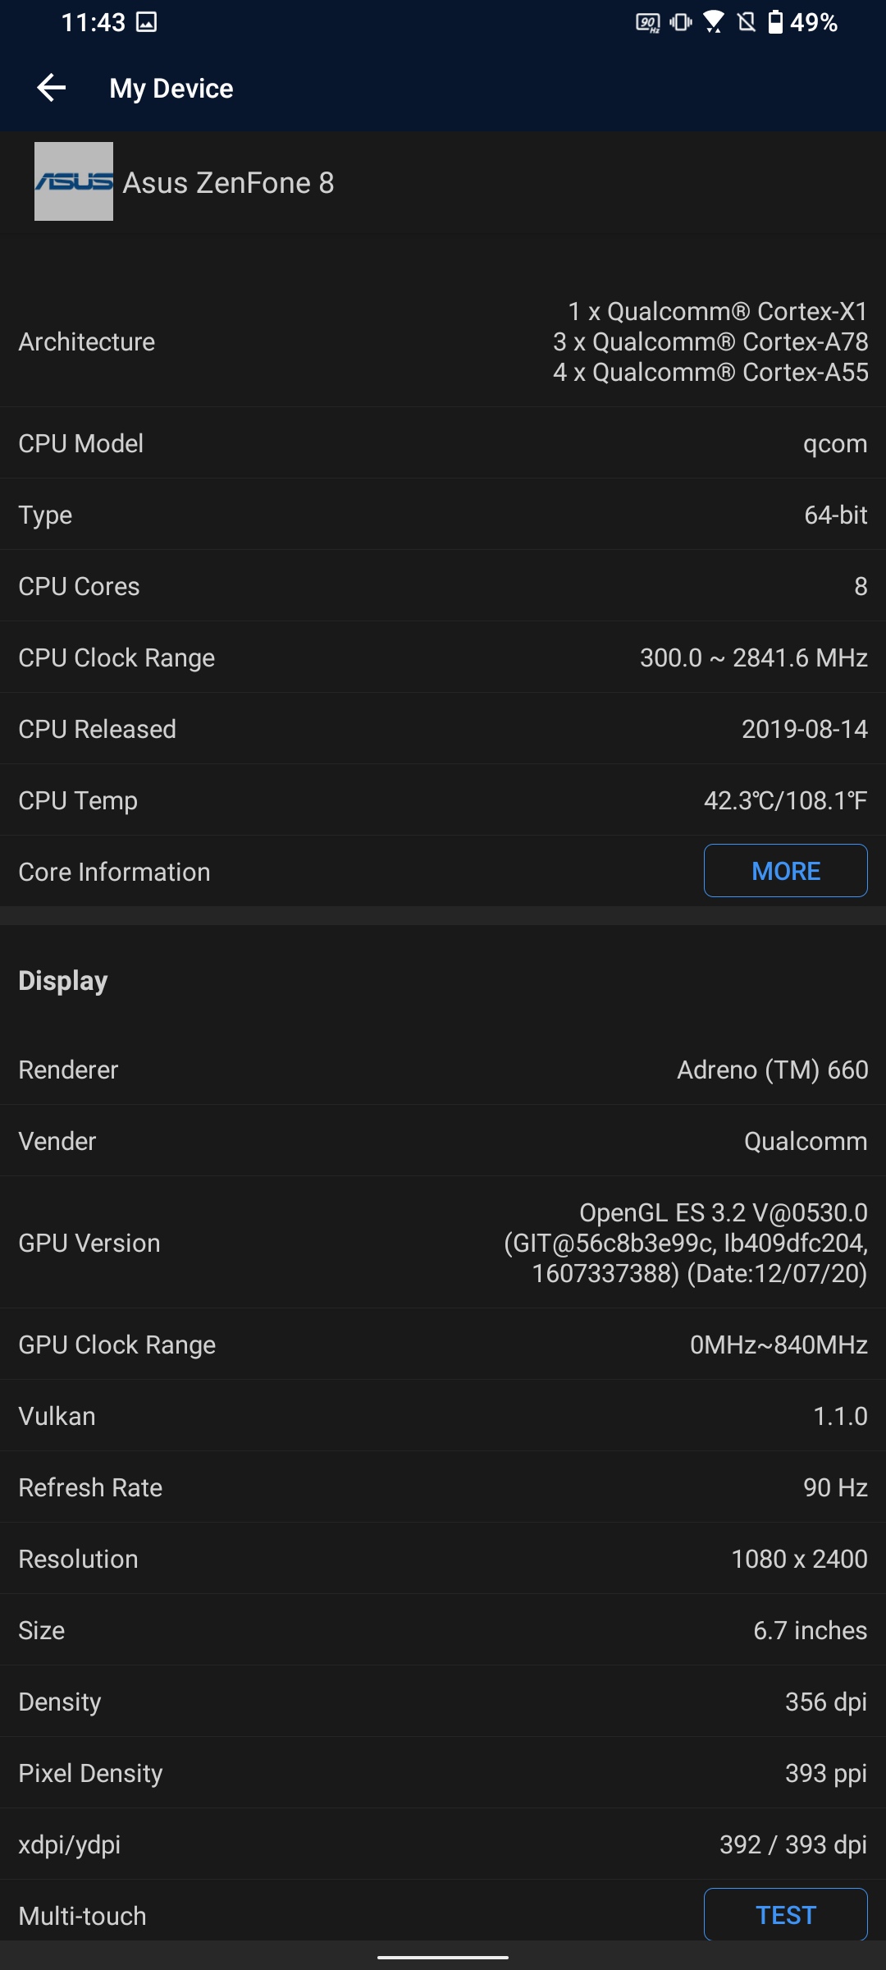
Task: Tap the CPU Temp row
Action: coord(443,800)
